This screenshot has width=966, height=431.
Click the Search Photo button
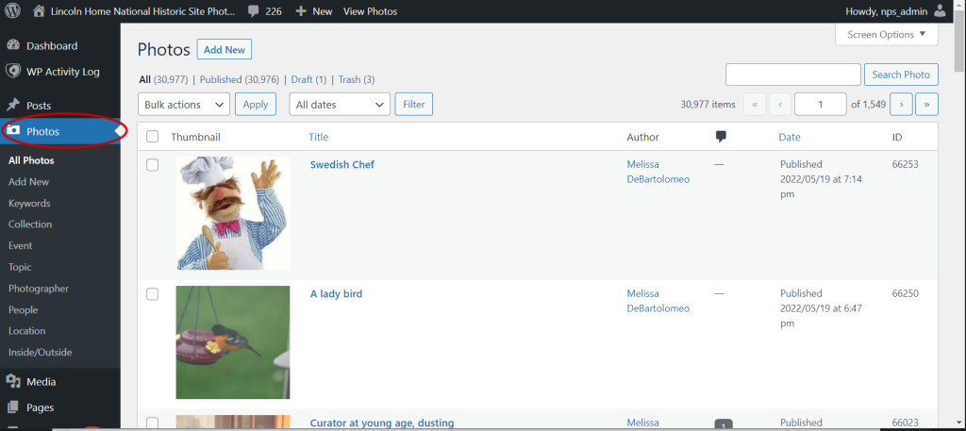point(901,75)
